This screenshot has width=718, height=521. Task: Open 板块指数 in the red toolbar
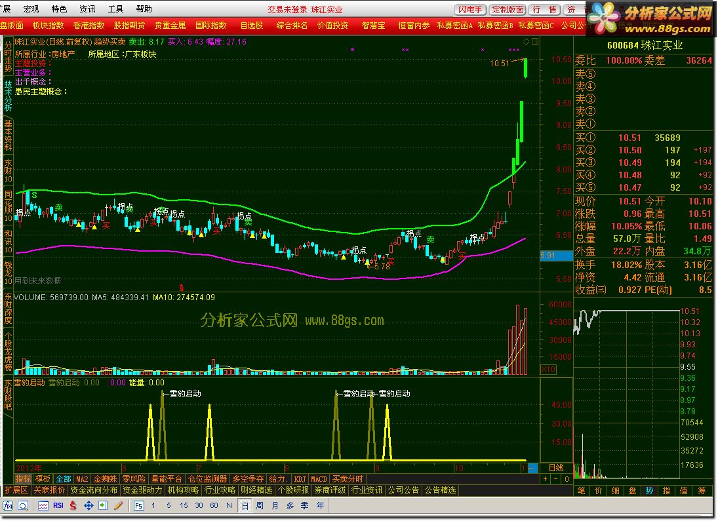[48, 26]
